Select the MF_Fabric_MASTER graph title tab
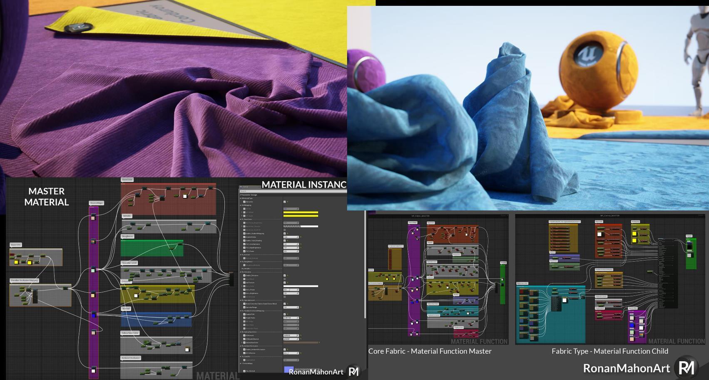709x380 pixels. (x=420, y=216)
